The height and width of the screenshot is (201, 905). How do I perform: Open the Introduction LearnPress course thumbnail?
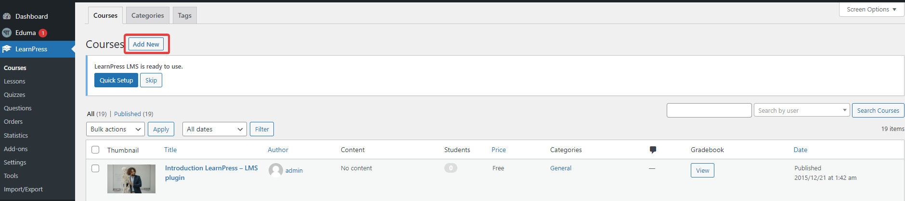[x=131, y=179]
